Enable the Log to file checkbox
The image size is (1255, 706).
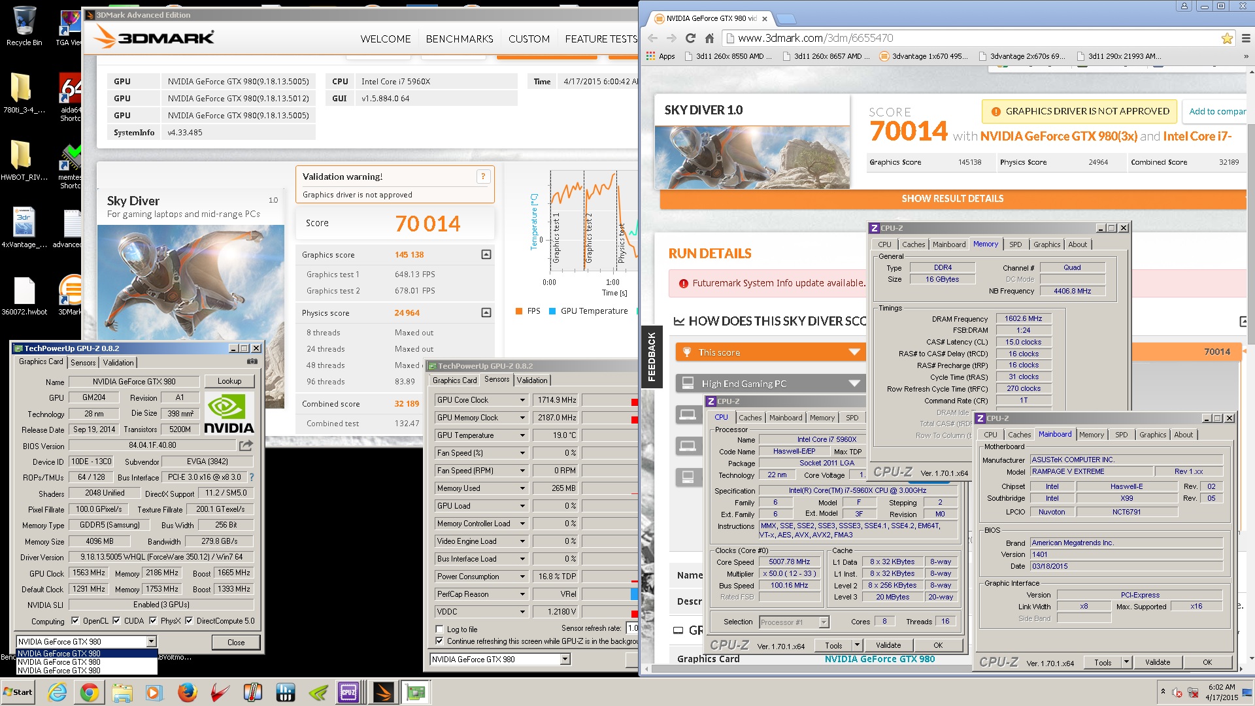pyautogui.click(x=439, y=630)
